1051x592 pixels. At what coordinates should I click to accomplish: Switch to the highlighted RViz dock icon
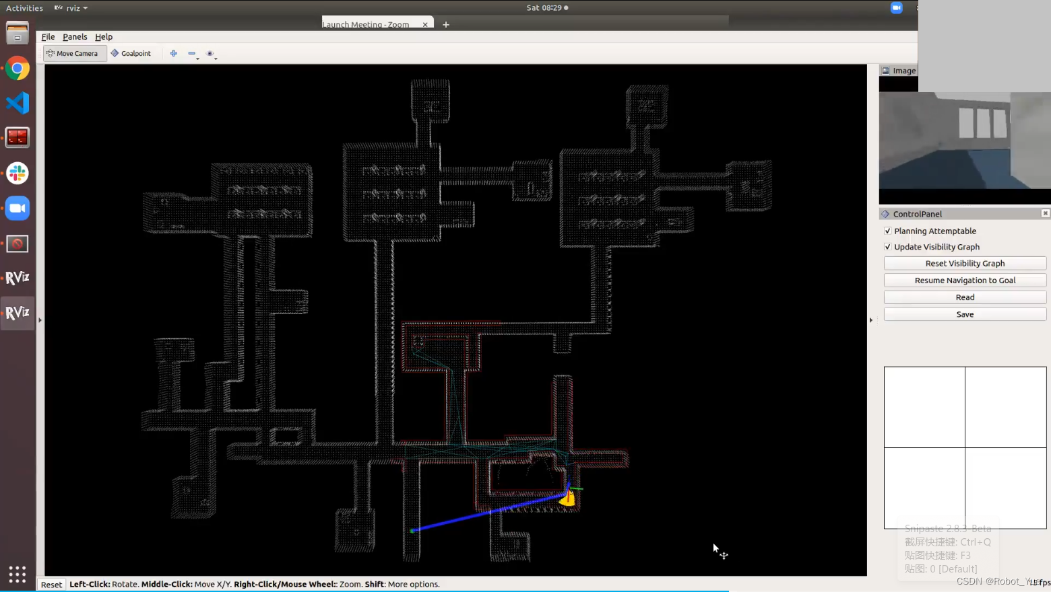click(18, 313)
